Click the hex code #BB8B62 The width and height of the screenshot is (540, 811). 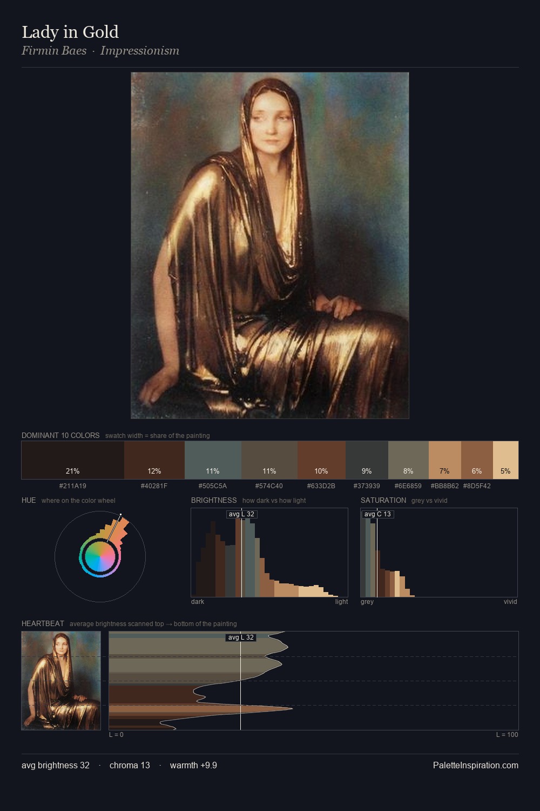[x=445, y=486]
